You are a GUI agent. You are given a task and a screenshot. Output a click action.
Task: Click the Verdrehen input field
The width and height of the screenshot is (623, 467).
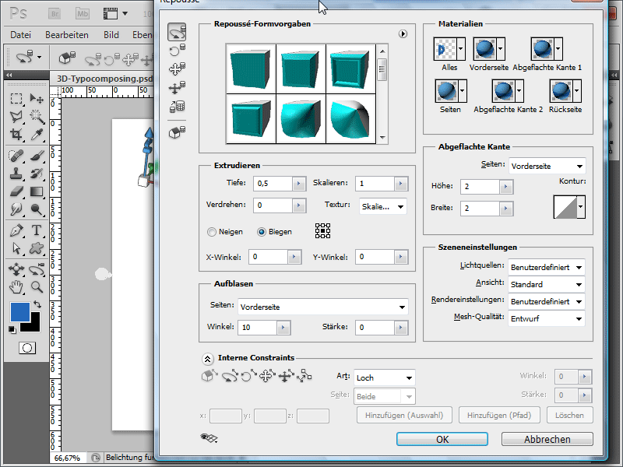(x=273, y=205)
